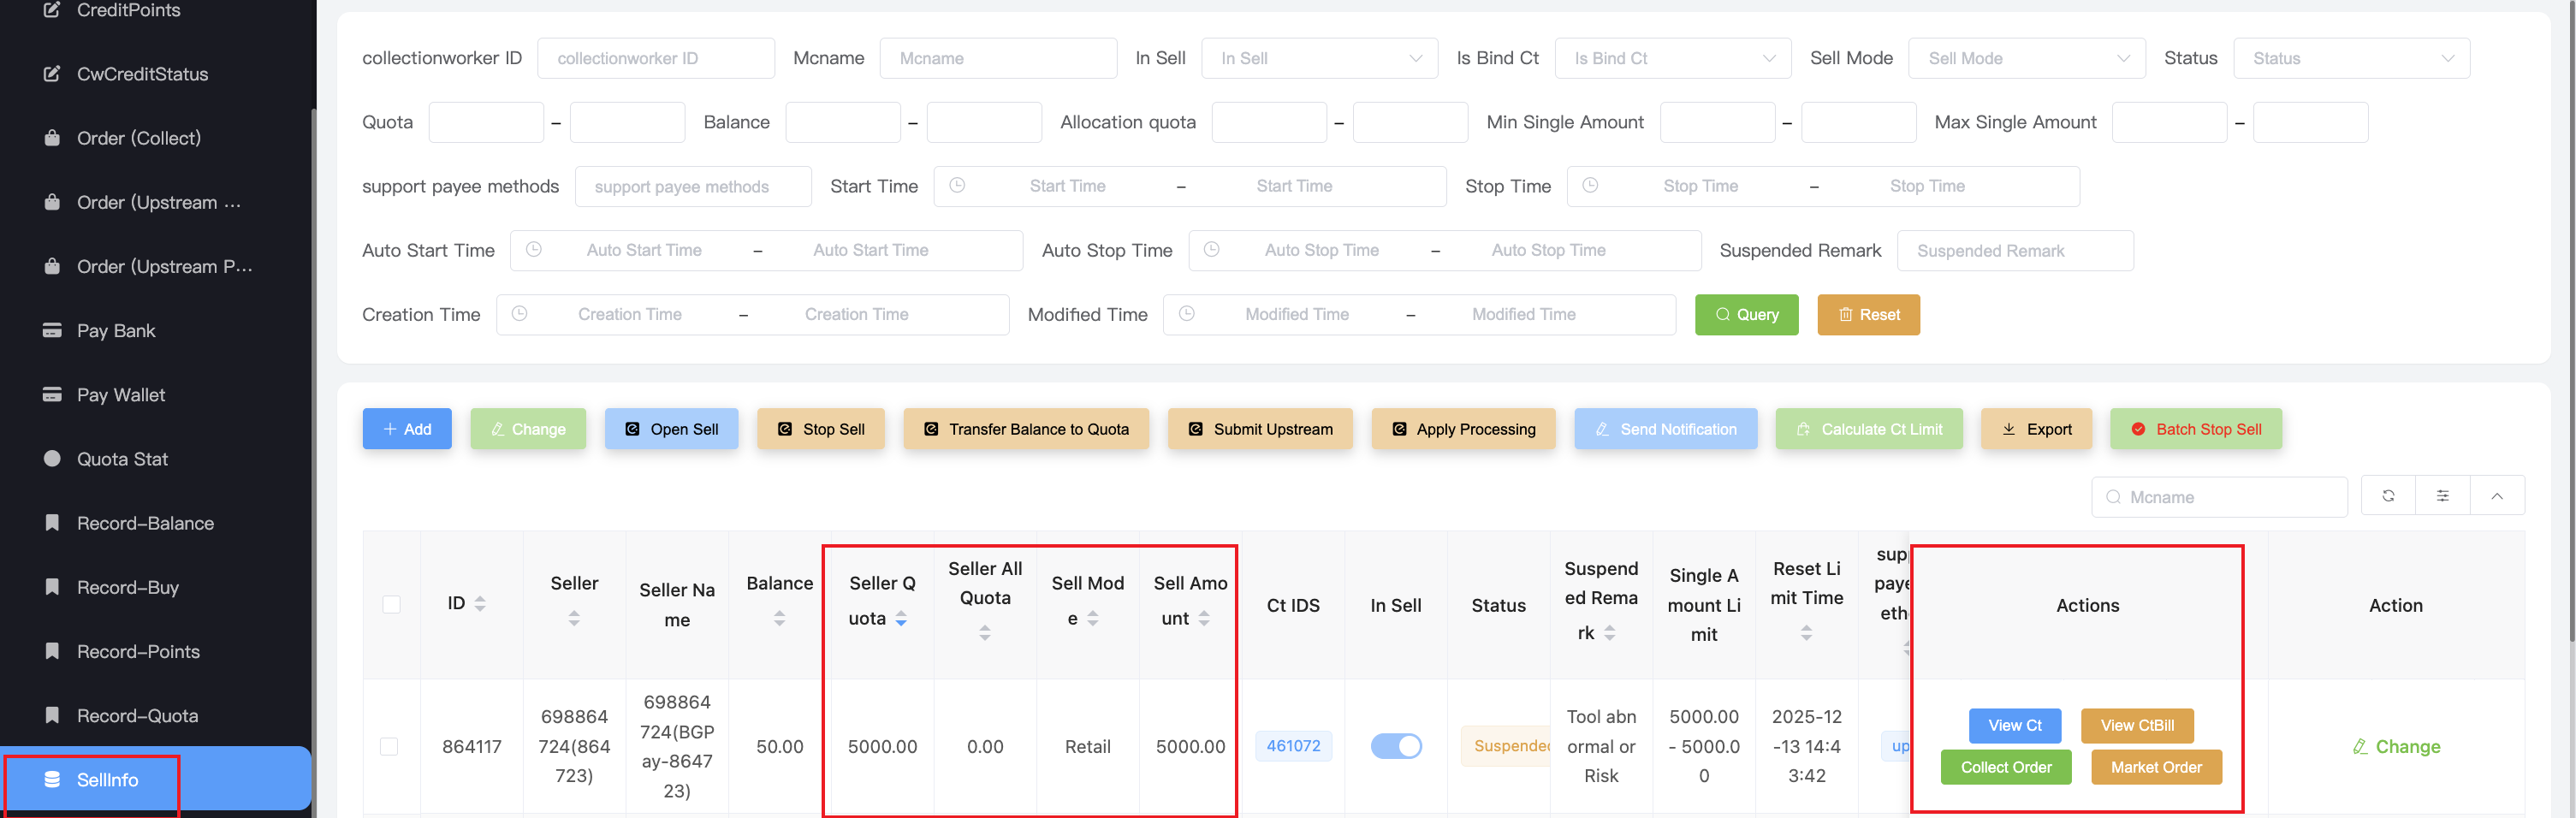Expand the Sell Mode dropdown

pos(2026,59)
